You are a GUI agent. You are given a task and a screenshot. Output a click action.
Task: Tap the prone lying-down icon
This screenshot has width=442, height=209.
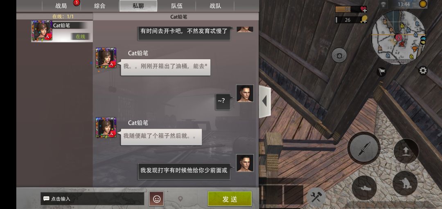(x=364, y=188)
